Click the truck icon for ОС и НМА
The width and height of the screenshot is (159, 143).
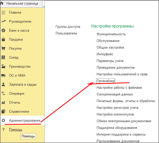3,75
